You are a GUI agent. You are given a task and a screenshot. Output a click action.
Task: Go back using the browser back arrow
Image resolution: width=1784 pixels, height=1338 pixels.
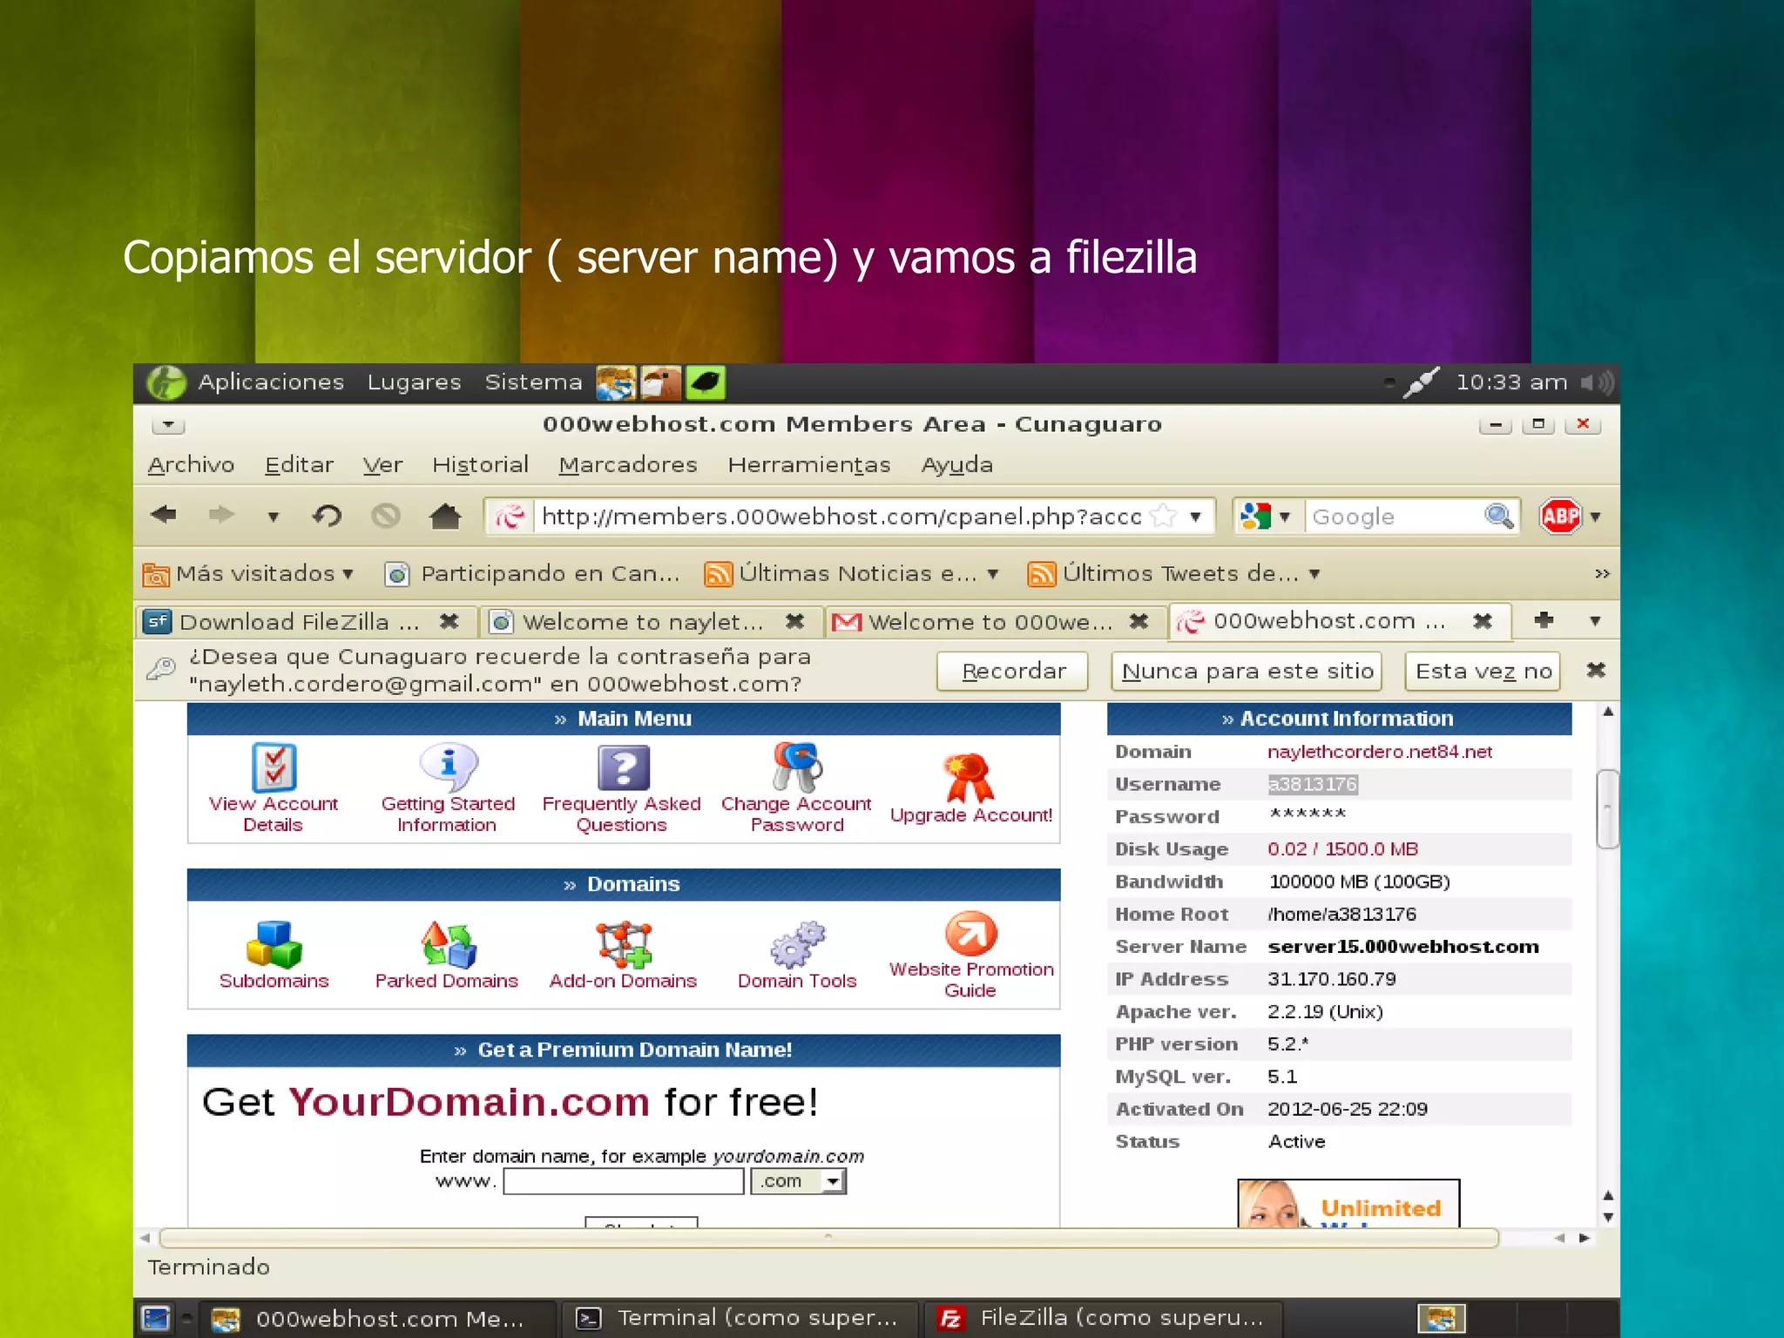164,515
